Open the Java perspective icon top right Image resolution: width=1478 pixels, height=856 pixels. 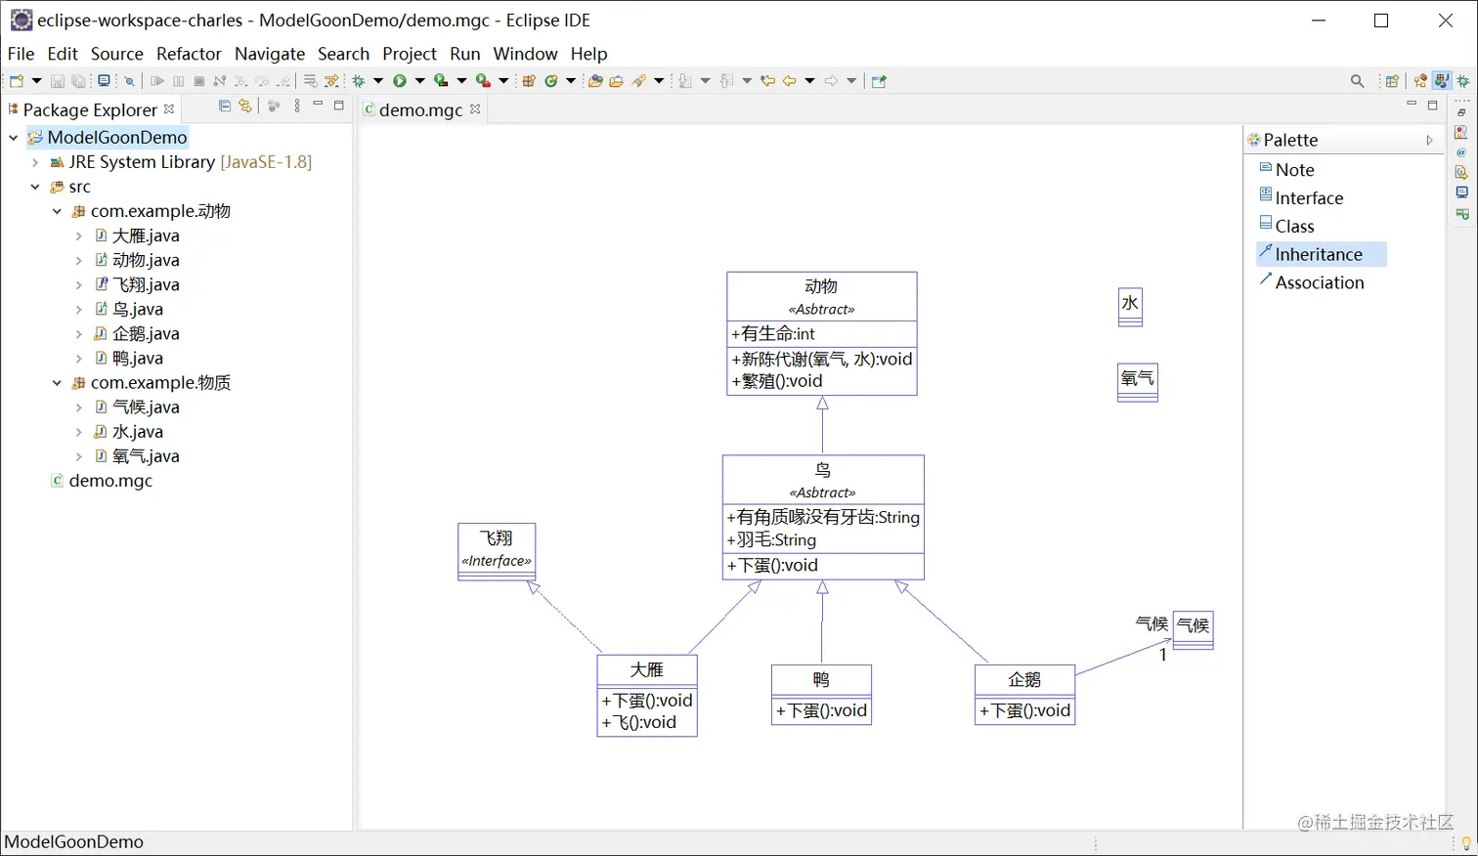[1444, 80]
